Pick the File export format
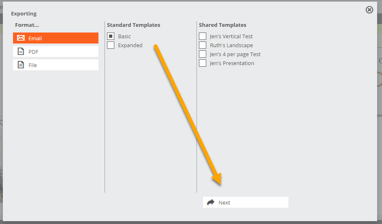382x224 pixels. point(56,65)
